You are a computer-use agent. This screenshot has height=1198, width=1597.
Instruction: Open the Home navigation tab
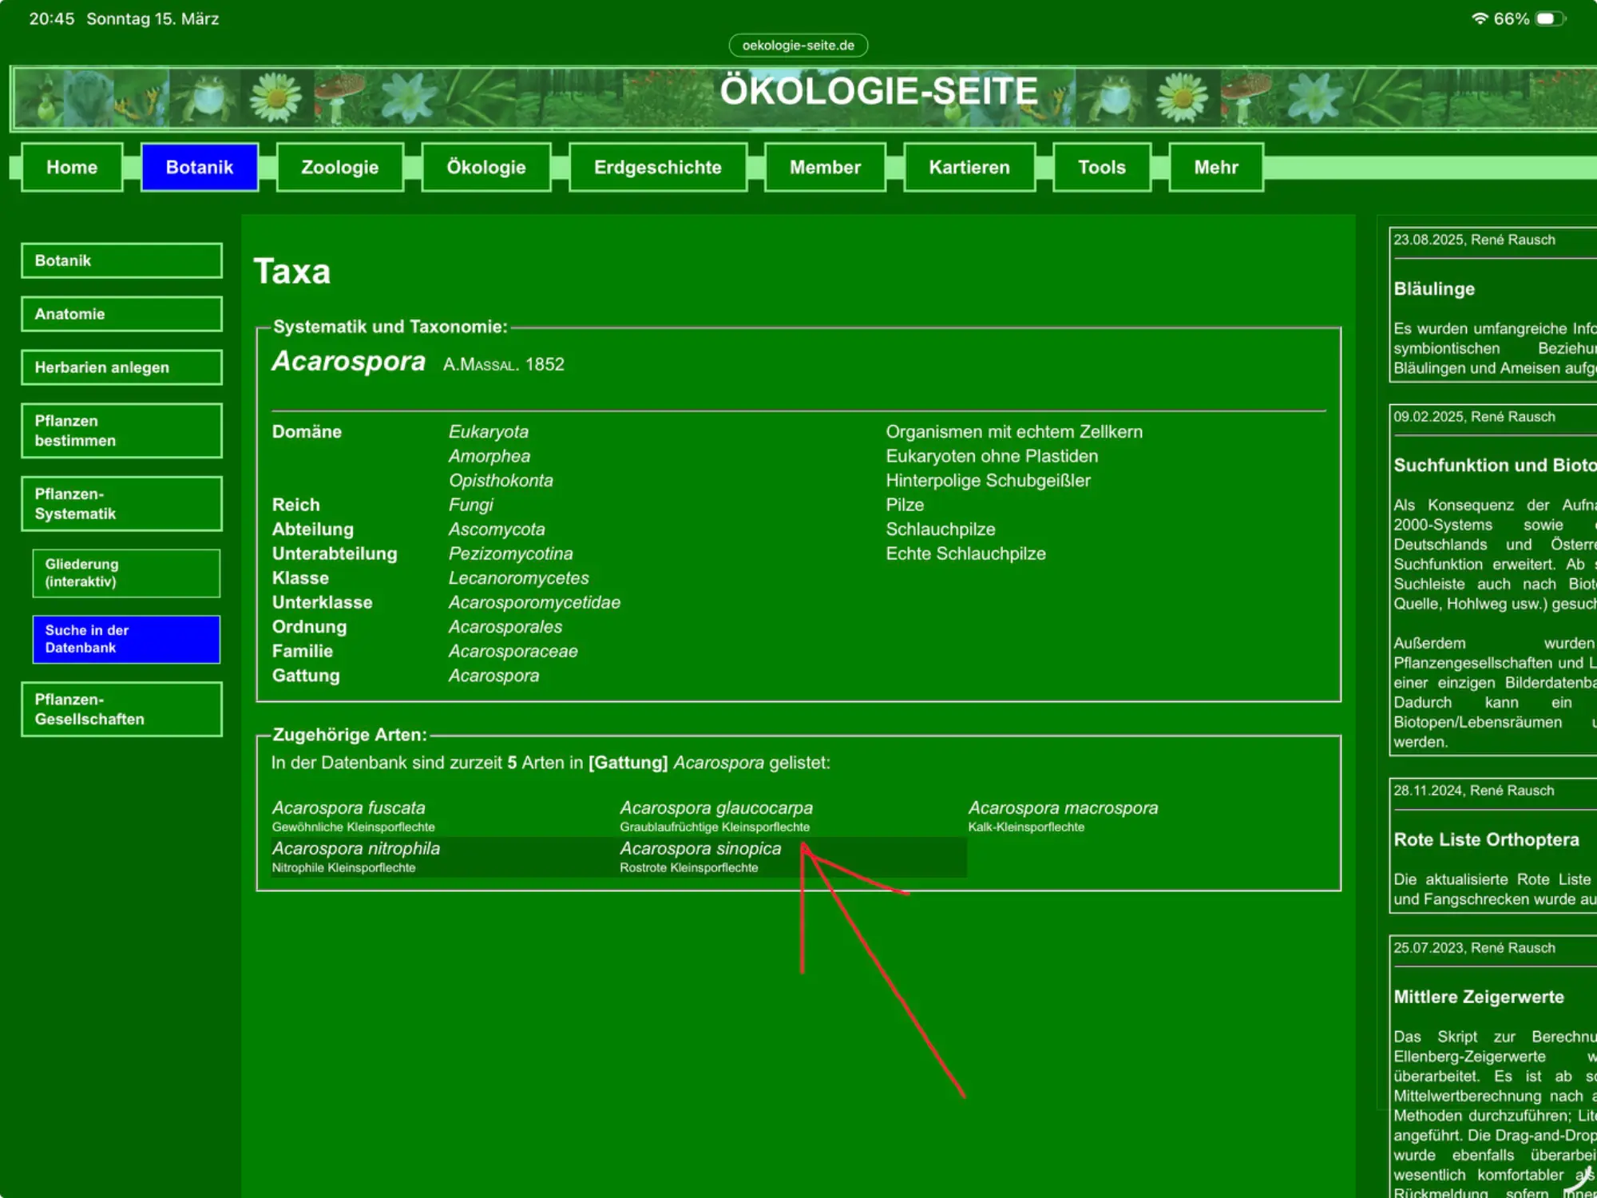(72, 168)
